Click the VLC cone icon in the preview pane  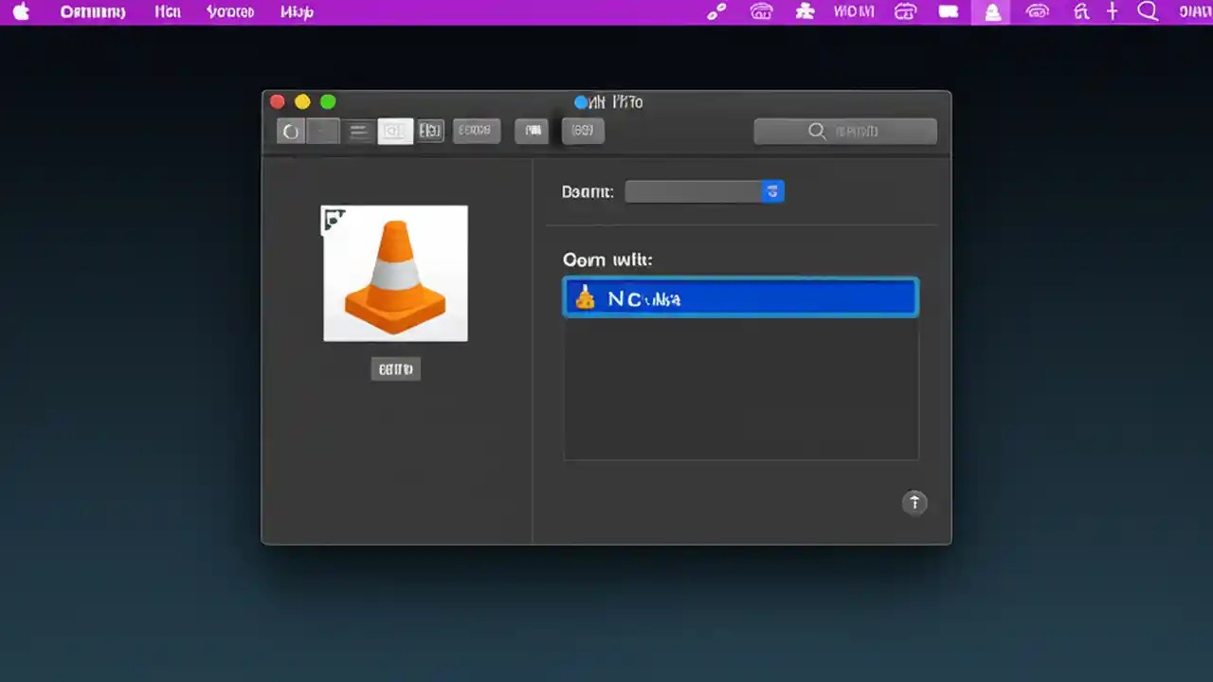(x=394, y=273)
